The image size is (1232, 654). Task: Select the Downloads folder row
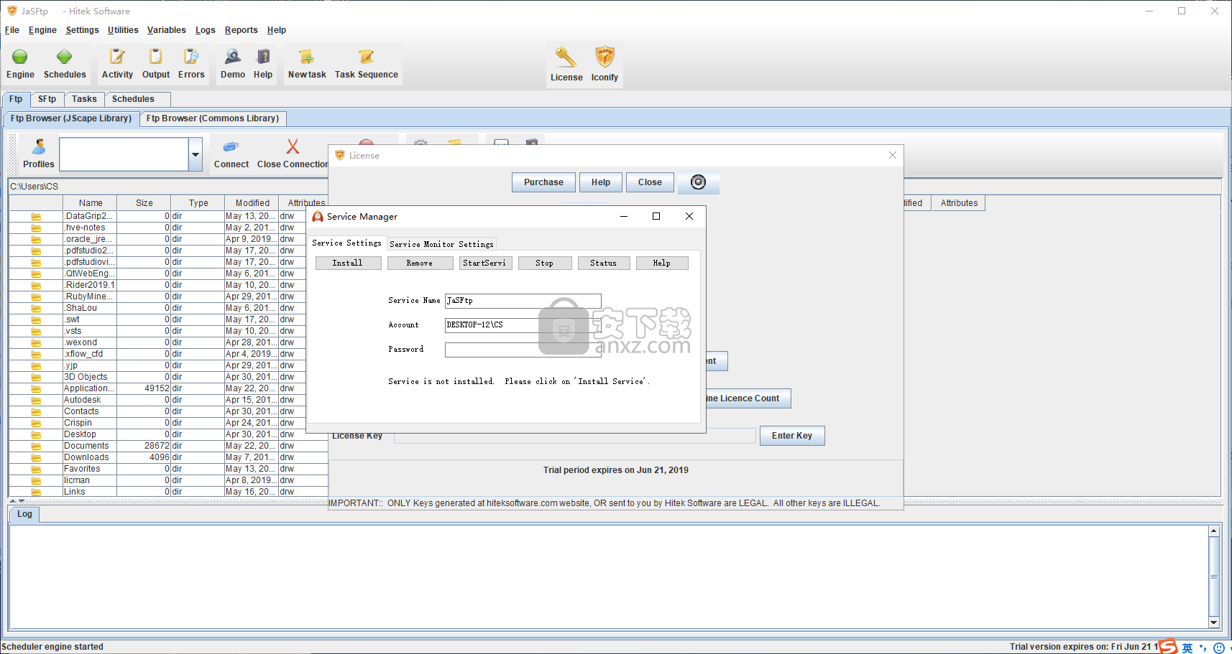[x=168, y=457]
